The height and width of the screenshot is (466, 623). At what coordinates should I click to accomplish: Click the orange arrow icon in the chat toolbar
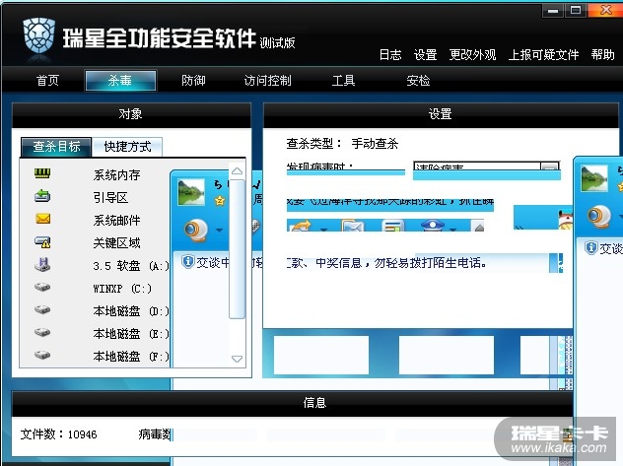tap(301, 226)
